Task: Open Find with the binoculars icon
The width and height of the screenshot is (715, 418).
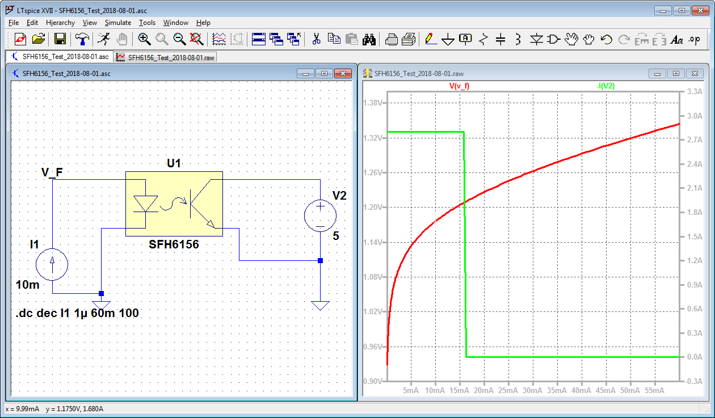Action: [x=369, y=39]
